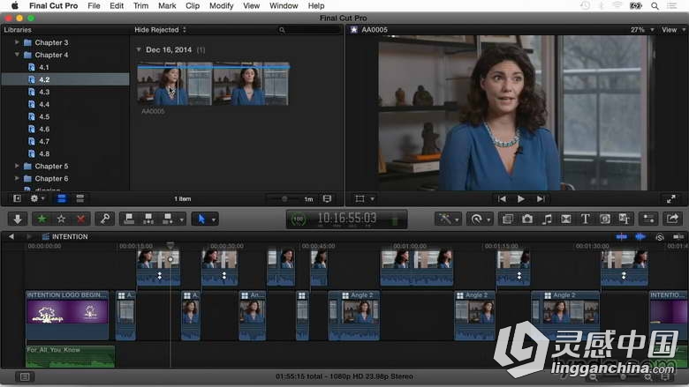The image size is (689, 387).
Task: Open the Retime speed menu icon
Action: 478,219
